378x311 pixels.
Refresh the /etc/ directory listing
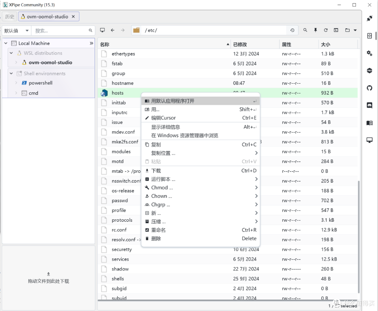tap(326, 30)
